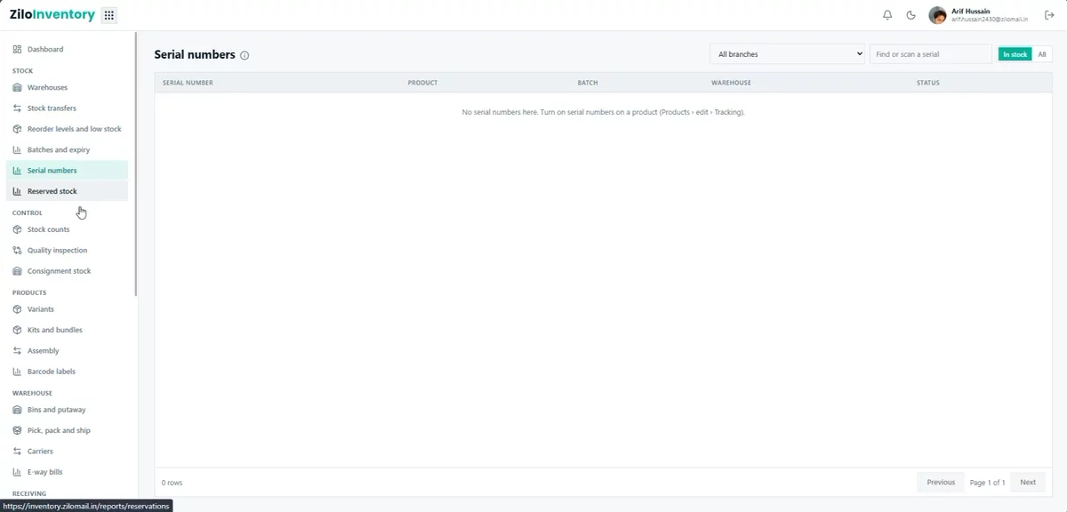Click the Dashboard icon in sidebar
This screenshot has width=1067, height=512.
coord(18,49)
